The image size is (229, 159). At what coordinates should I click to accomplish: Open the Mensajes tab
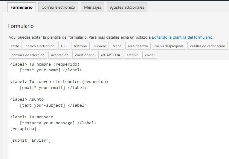coord(92,7)
